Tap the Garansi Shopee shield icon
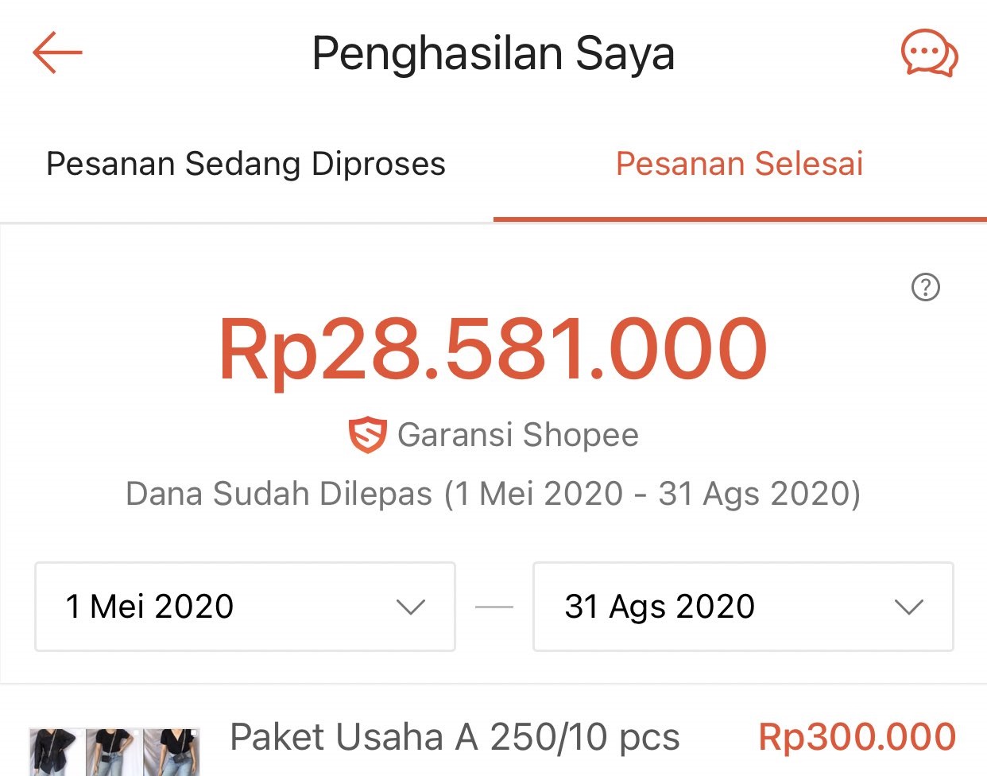 coord(367,436)
